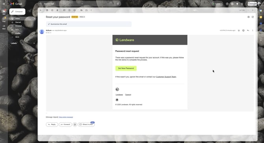Open the Mail section in left rail

[x=4, y=12]
